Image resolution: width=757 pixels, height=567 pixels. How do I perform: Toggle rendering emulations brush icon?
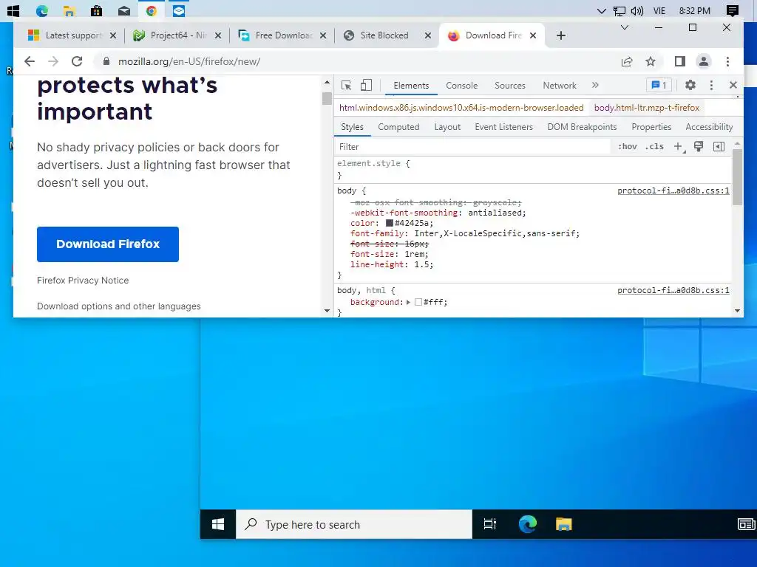698,147
